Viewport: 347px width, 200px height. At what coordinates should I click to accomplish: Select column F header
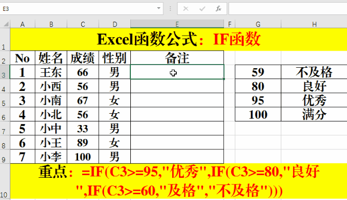point(230,24)
